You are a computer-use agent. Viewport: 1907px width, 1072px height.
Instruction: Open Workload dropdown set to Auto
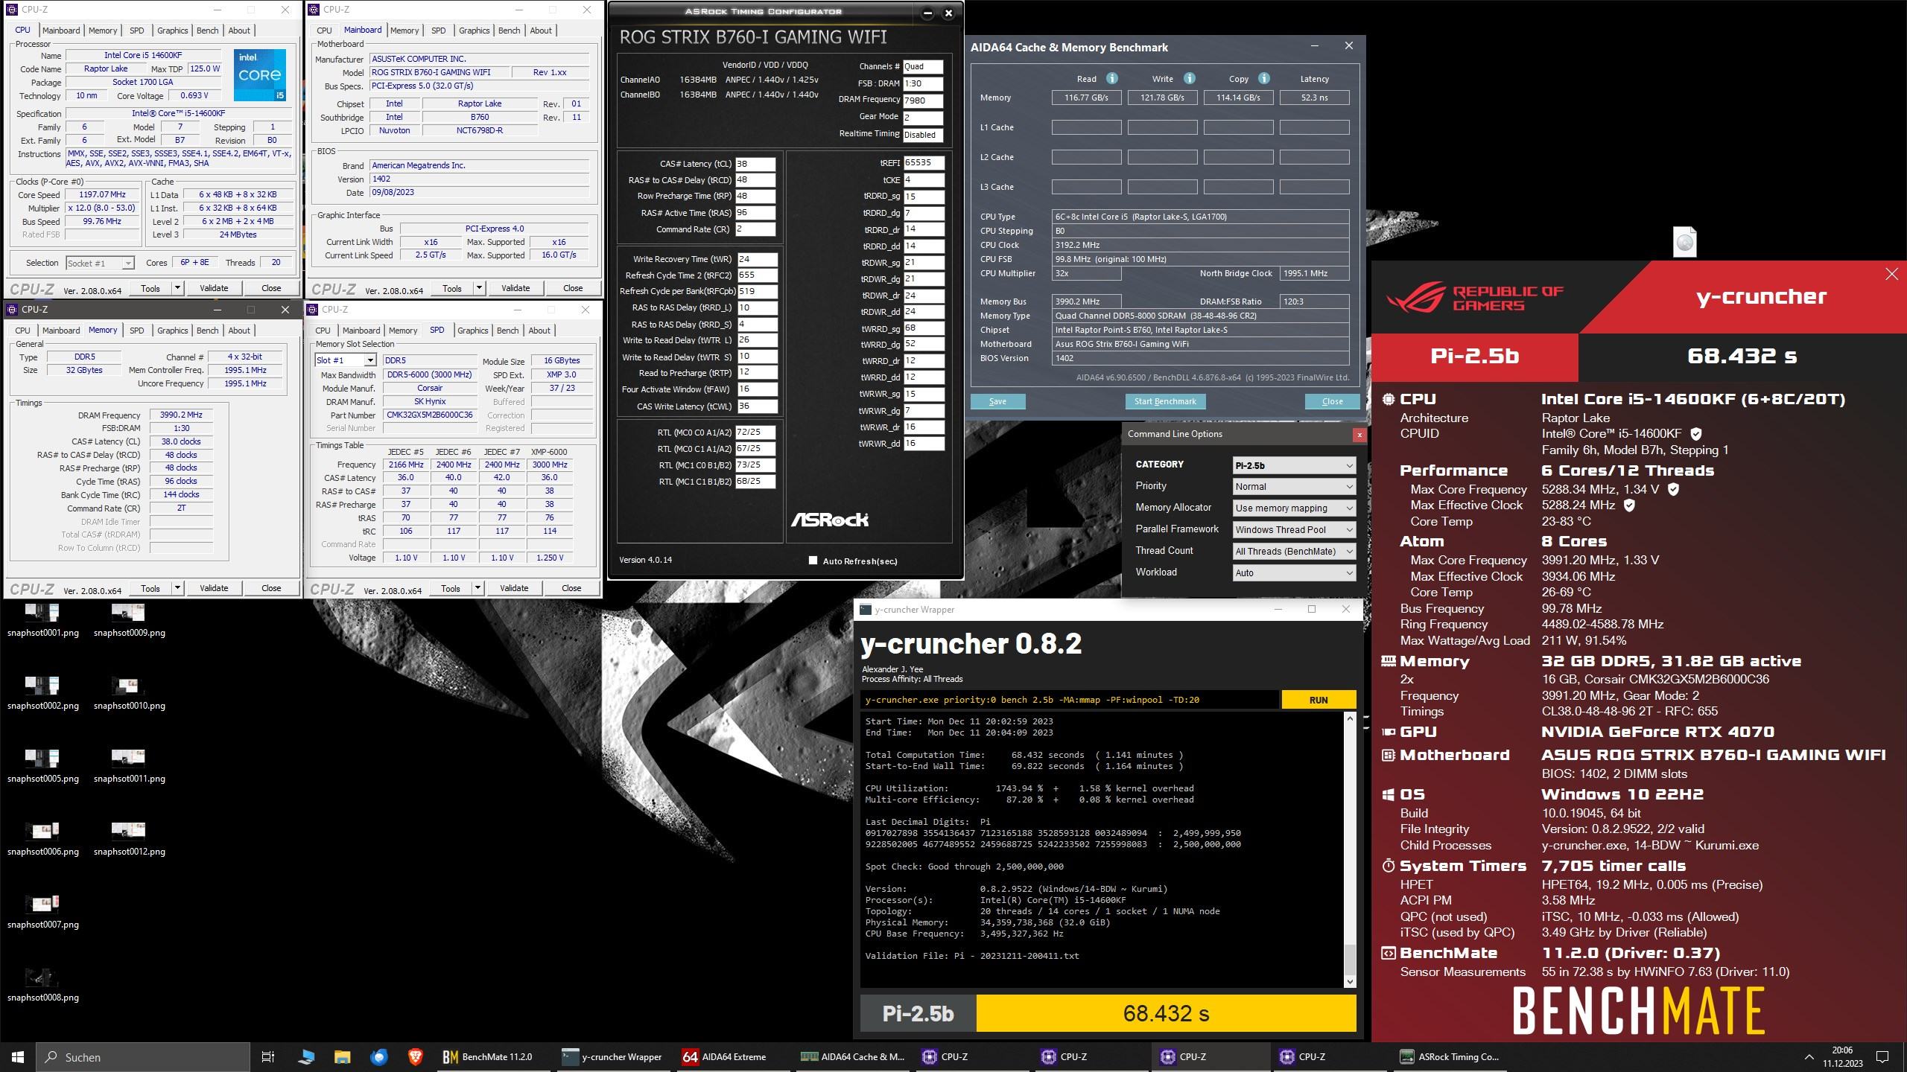tap(1294, 572)
